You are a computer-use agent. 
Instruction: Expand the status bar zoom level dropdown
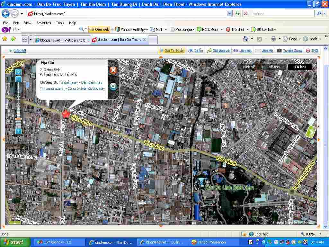tap(320, 234)
